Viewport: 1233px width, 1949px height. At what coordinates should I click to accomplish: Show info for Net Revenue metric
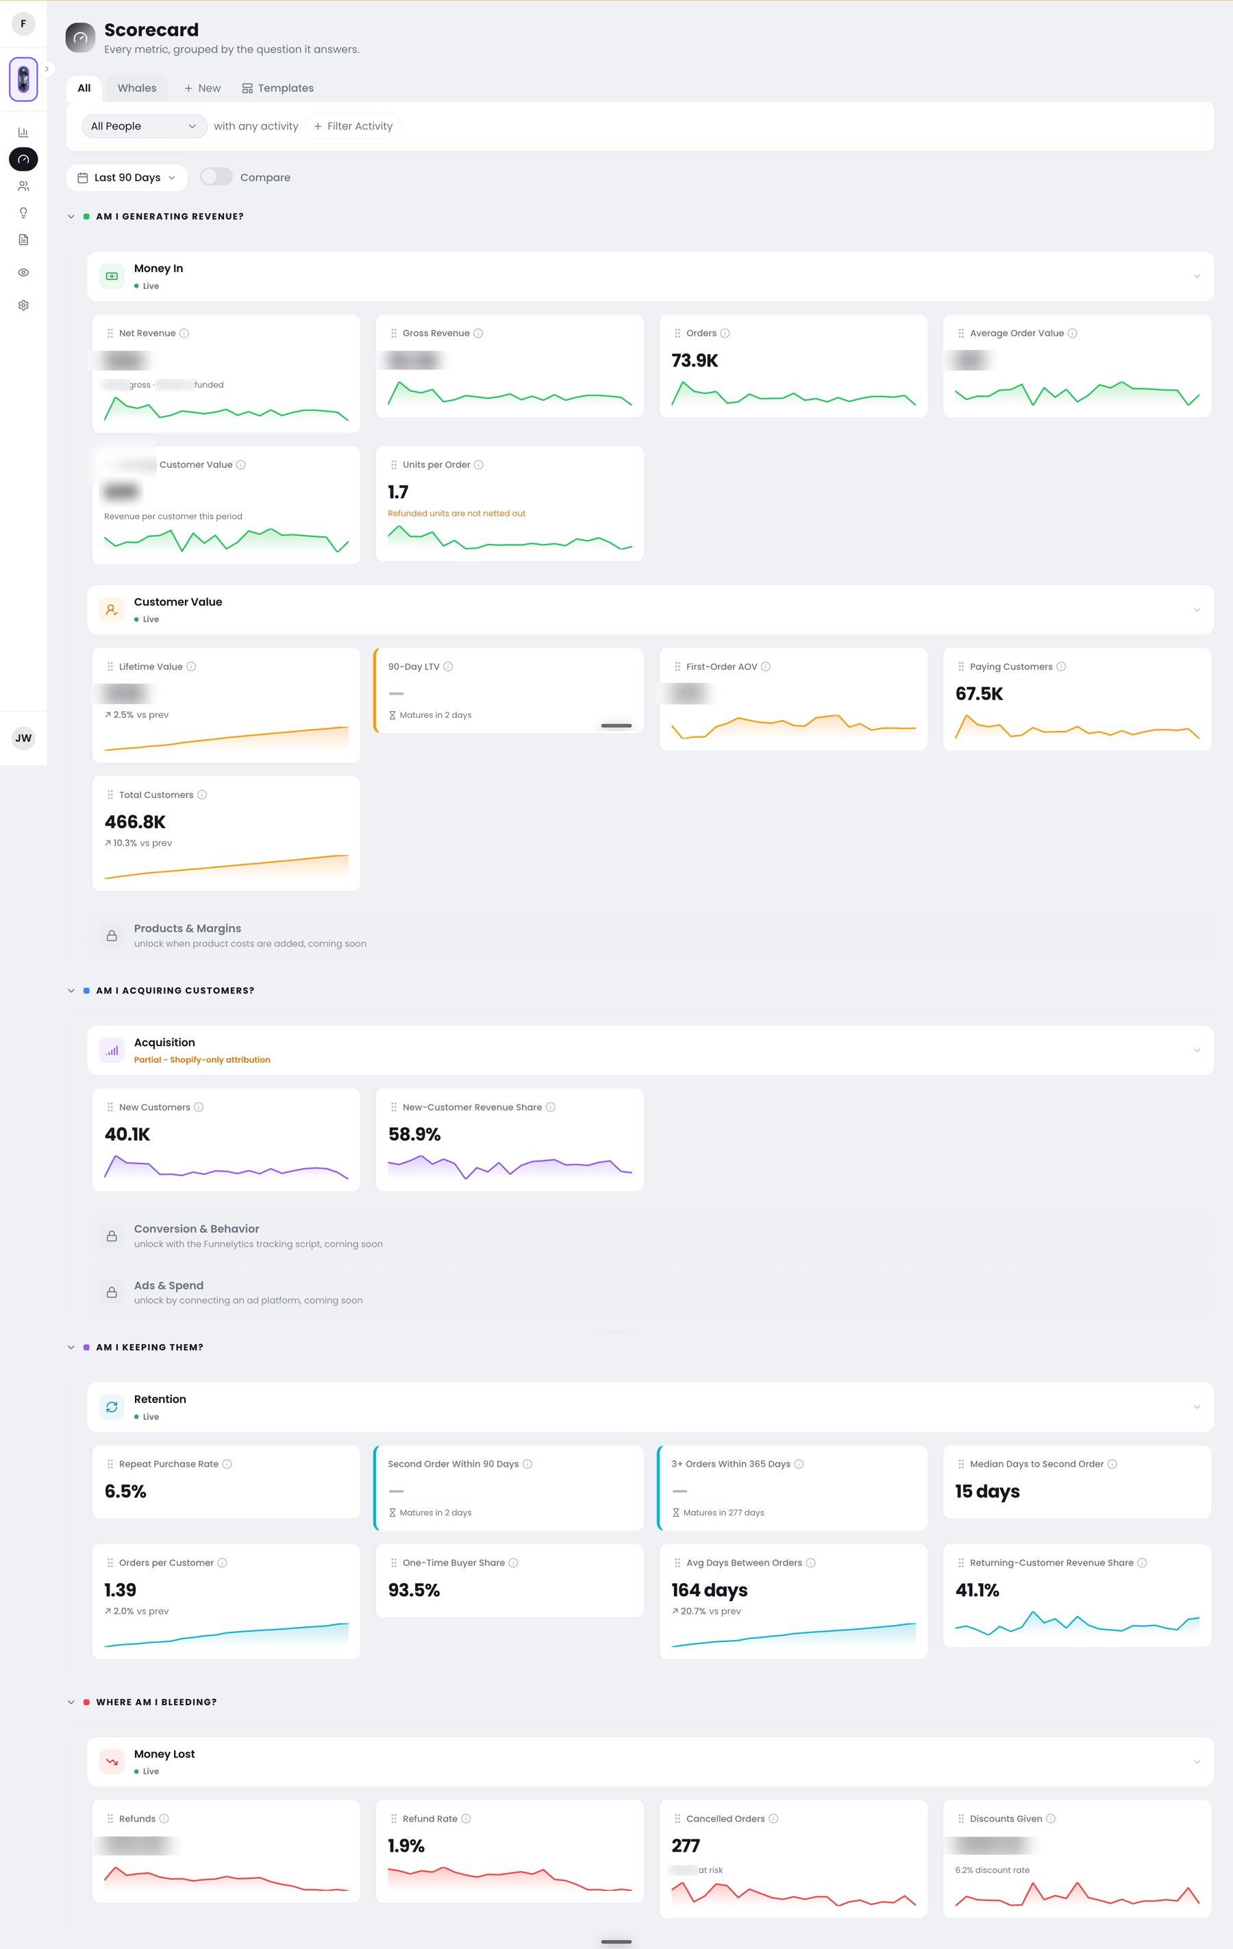[184, 334]
